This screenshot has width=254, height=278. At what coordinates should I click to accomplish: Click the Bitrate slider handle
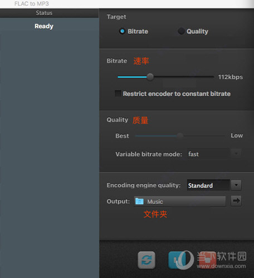[150, 77]
